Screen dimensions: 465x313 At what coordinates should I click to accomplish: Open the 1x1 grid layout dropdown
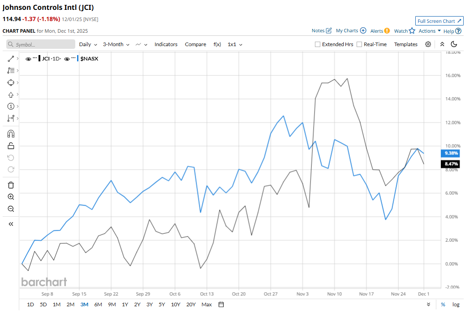pyautogui.click(x=235, y=44)
